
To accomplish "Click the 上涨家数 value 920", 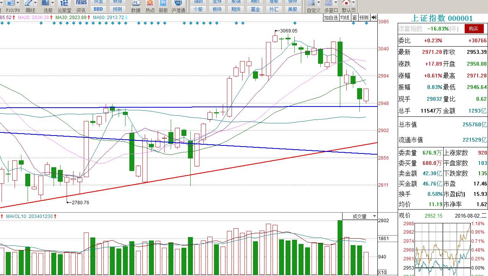I will click(482, 153).
